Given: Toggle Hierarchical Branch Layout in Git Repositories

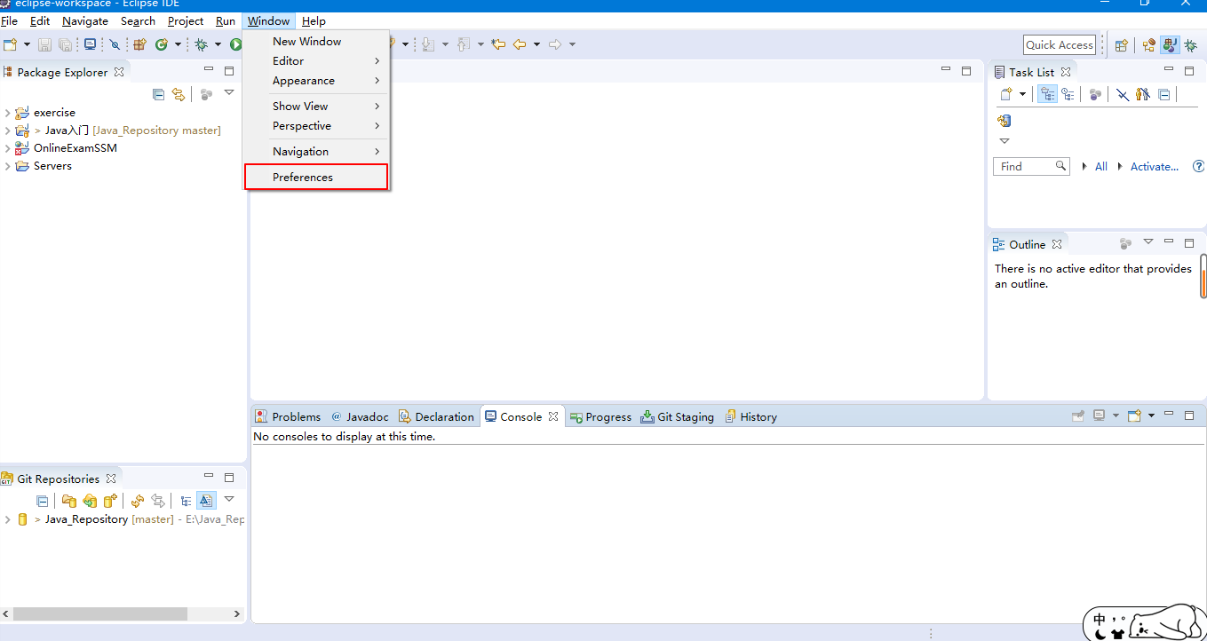Looking at the screenshot, I should click(186, 501).
